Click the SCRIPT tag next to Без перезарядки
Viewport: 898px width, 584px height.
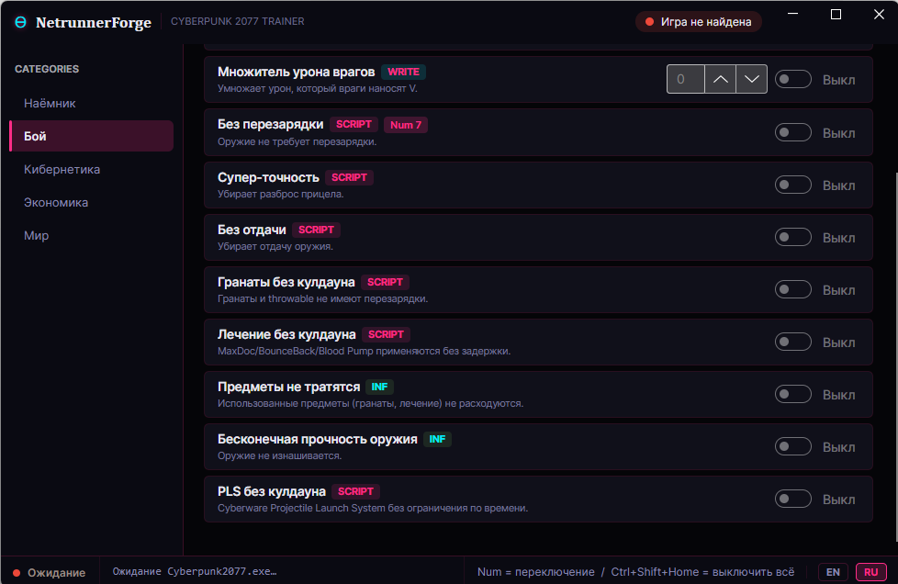coord(354,124)
